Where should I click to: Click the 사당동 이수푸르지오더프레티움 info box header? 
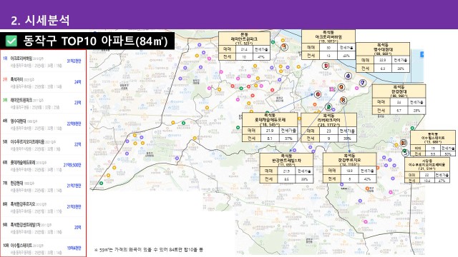pyautogui.click(x=427, y=165)
